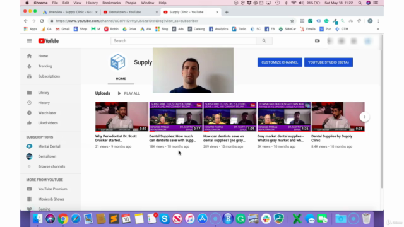Screen dimensions: 404x227
Task: Open 'How can dentists save on dental supplies' thumbnail
Action: 230,117
